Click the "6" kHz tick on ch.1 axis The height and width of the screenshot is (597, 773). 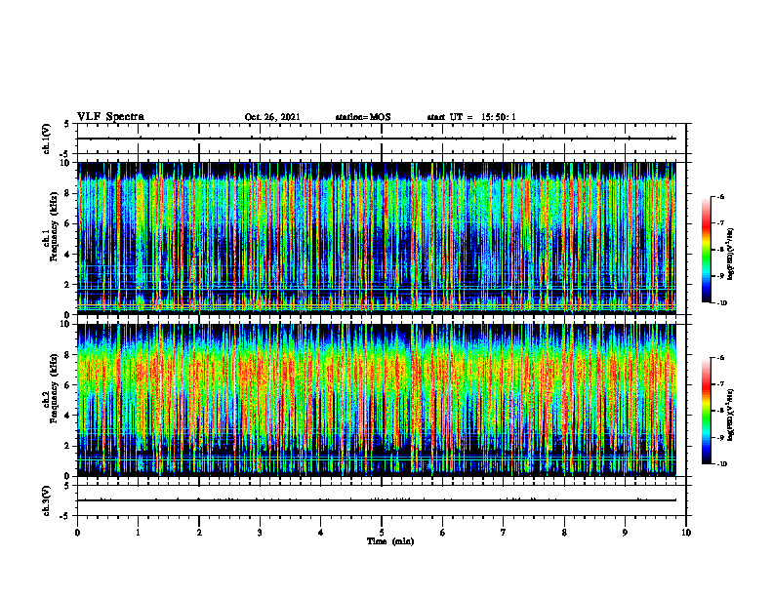(68, 223)
